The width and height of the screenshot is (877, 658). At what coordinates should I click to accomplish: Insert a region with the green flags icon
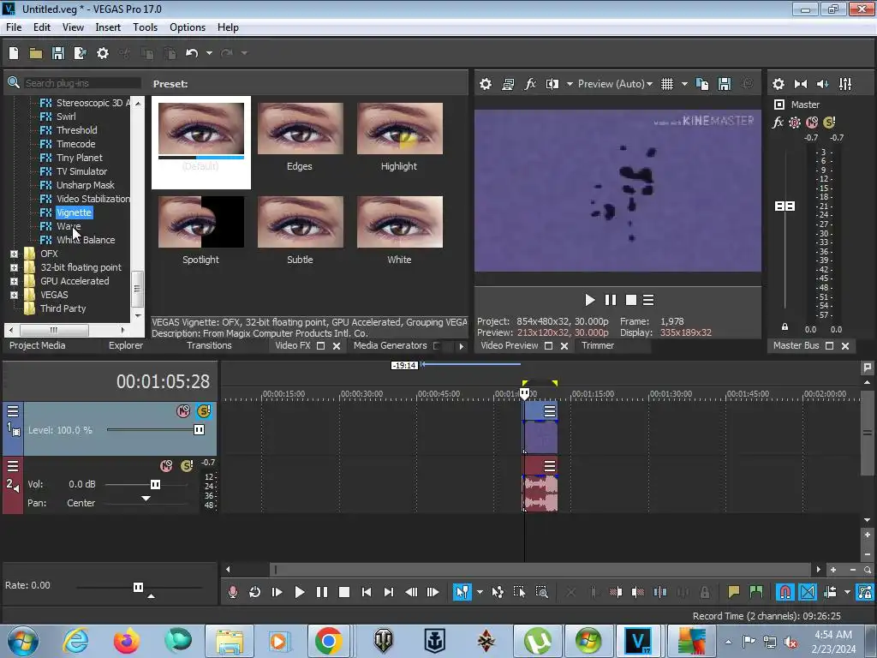(x=756, y=592)
